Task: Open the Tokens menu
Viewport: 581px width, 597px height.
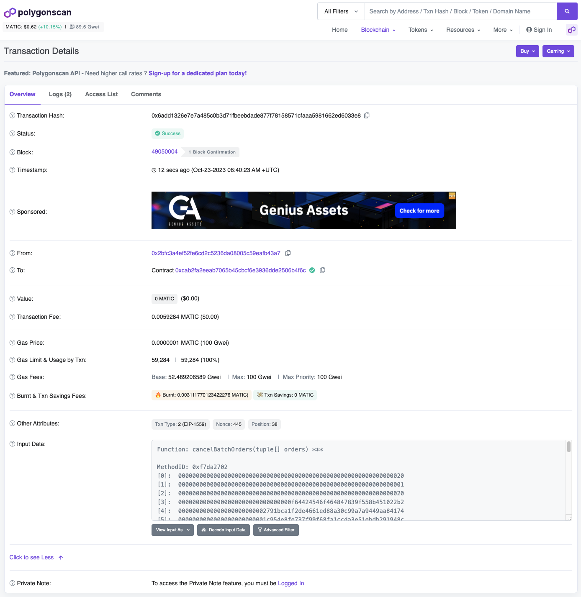Action: (420, 30)
